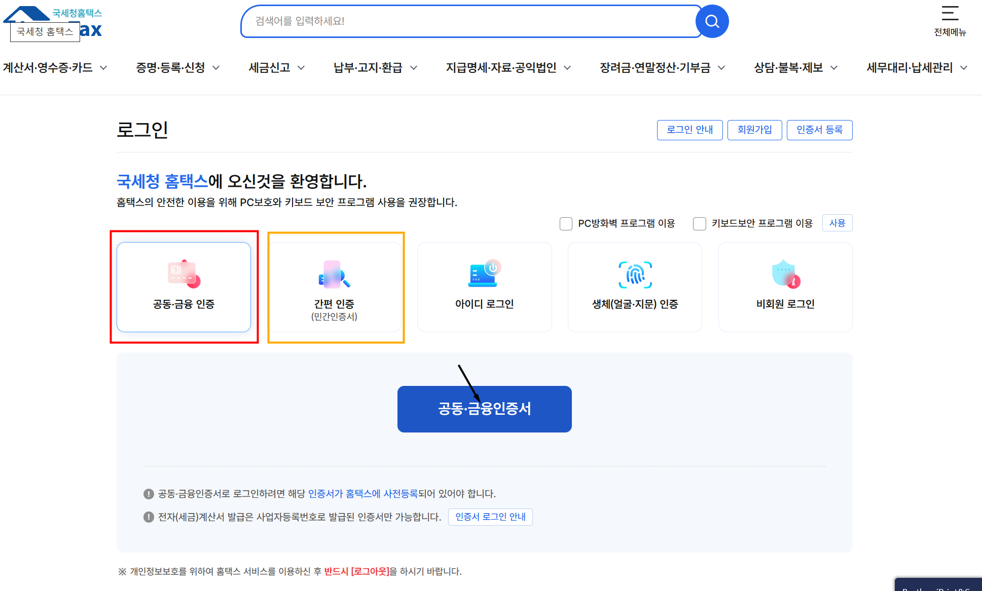Expand 계산서·영수증·카드 menu chevron

[x=103, y=68]
